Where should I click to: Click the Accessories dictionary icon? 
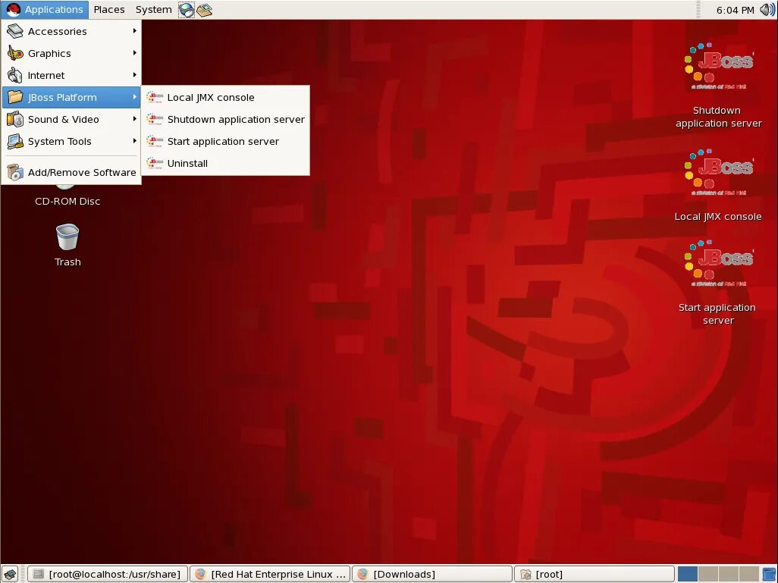[15, 31]
